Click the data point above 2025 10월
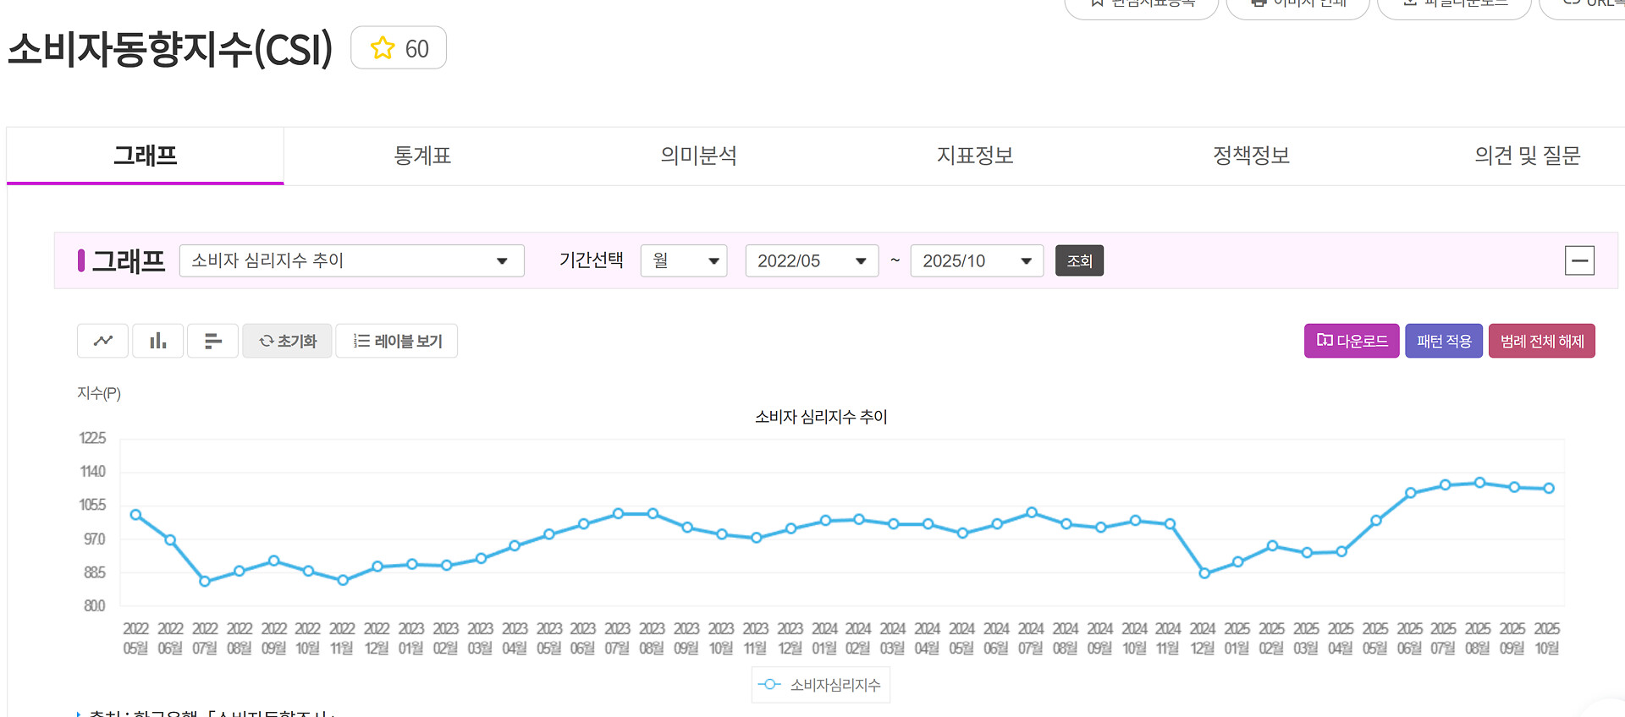Screen dimensions: 1625x717 [1549, 488]
